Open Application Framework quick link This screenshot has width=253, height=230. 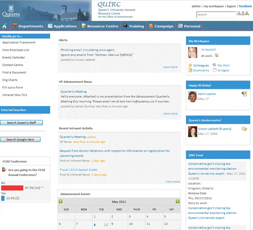coord(19,42)
